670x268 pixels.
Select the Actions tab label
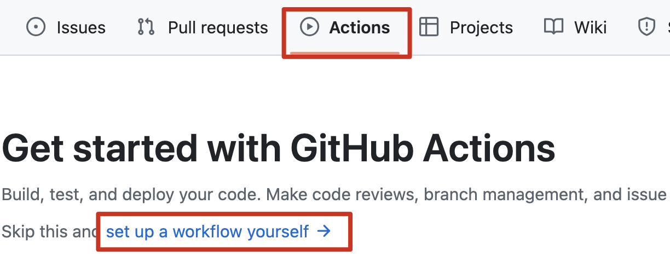coord(360,27)
